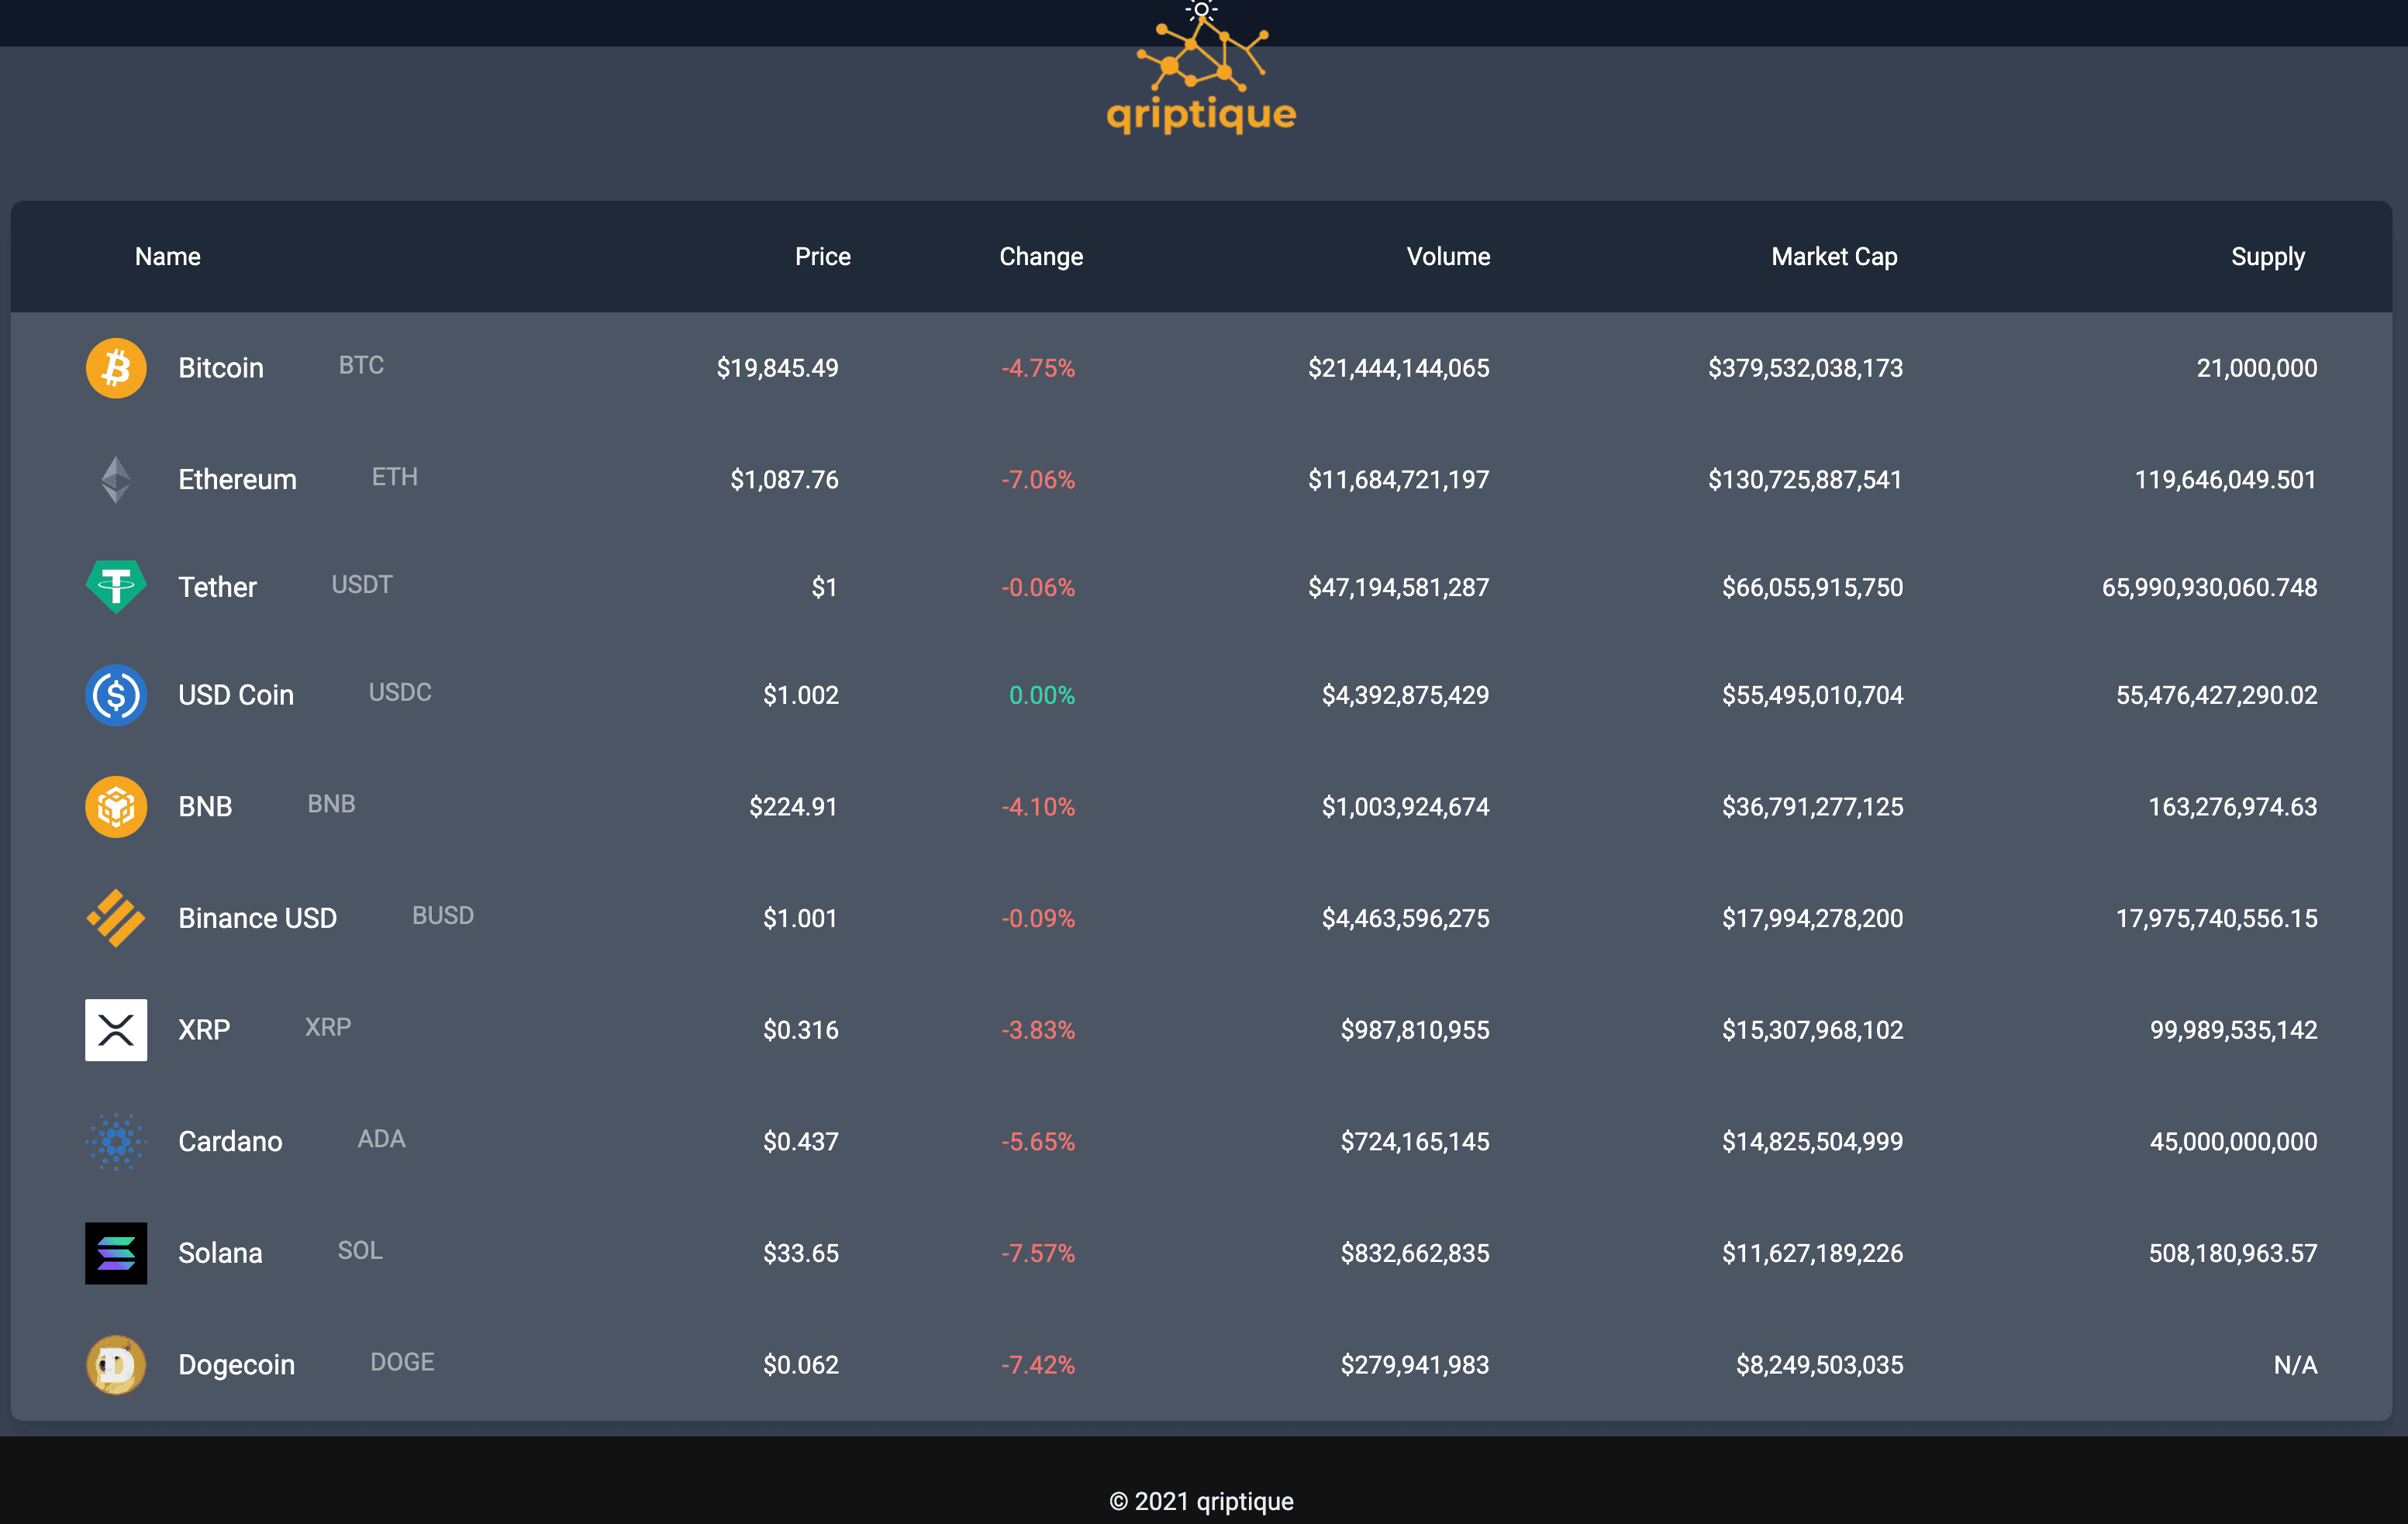Viewport: 2408px width, 1524px height.
Task: Sort by the Name column header
Action: (x=168, y=257)
